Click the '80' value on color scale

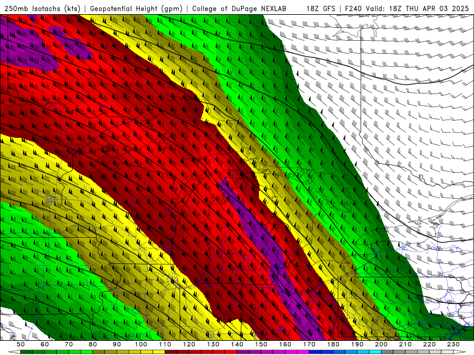[93, 344]
